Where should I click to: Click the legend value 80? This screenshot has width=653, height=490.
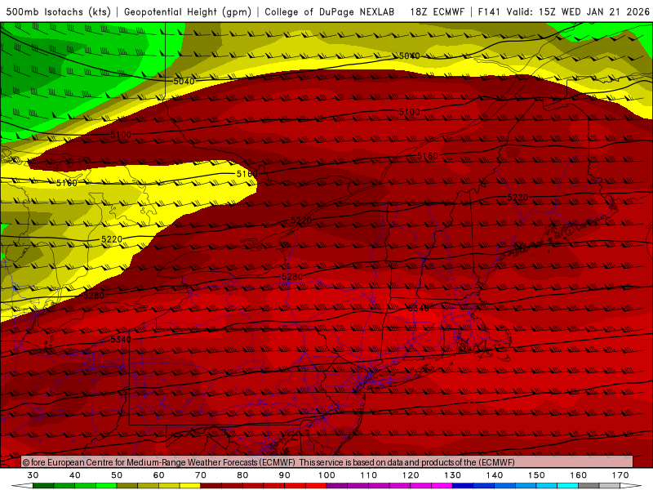coord(242,475)
